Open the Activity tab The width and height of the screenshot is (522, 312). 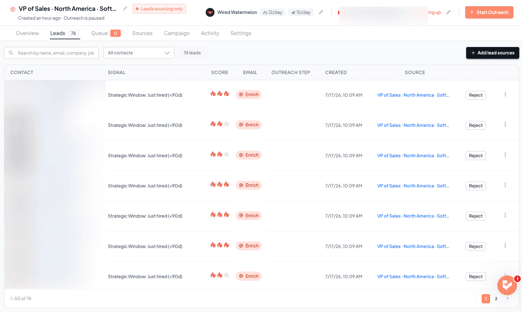tap(210, 33)
